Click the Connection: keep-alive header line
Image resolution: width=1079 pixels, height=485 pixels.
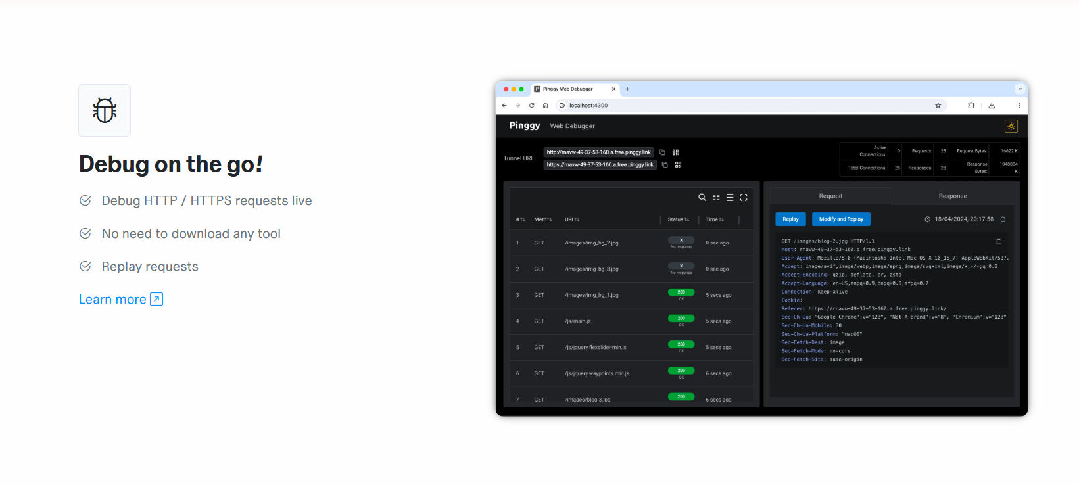pos(815,292)
